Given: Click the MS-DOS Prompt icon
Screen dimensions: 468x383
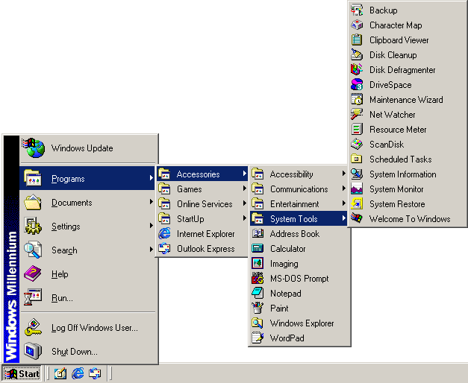Looking at the screenshot, I should (258, 279).
